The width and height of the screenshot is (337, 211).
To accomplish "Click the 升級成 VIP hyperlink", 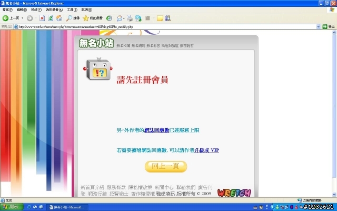I will [206, 150].
